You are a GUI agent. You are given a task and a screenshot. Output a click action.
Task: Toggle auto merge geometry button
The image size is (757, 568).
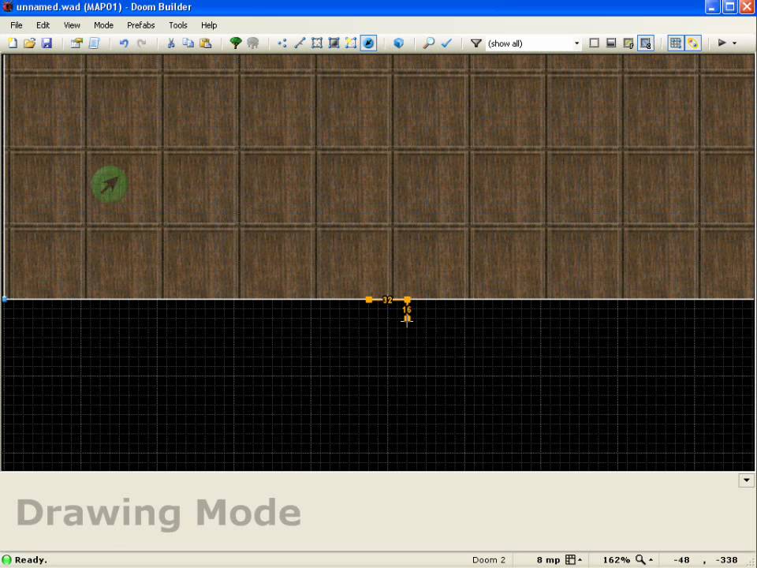[x=693, y=43]
